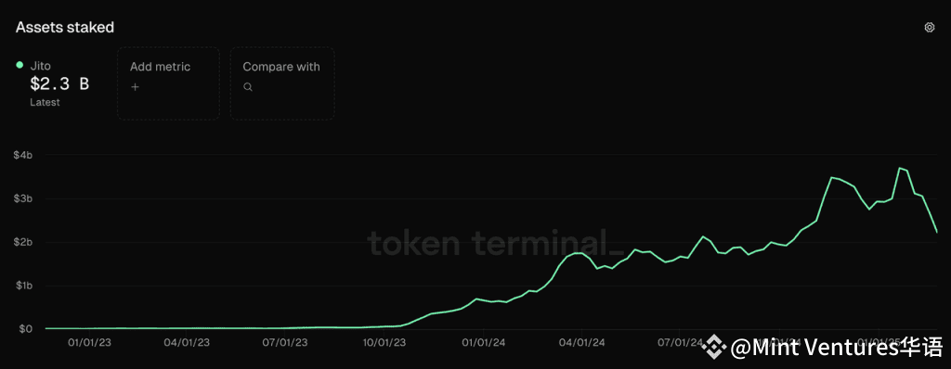
Task: Select the 01/01/23 date axis label
Action: (88, 342)
